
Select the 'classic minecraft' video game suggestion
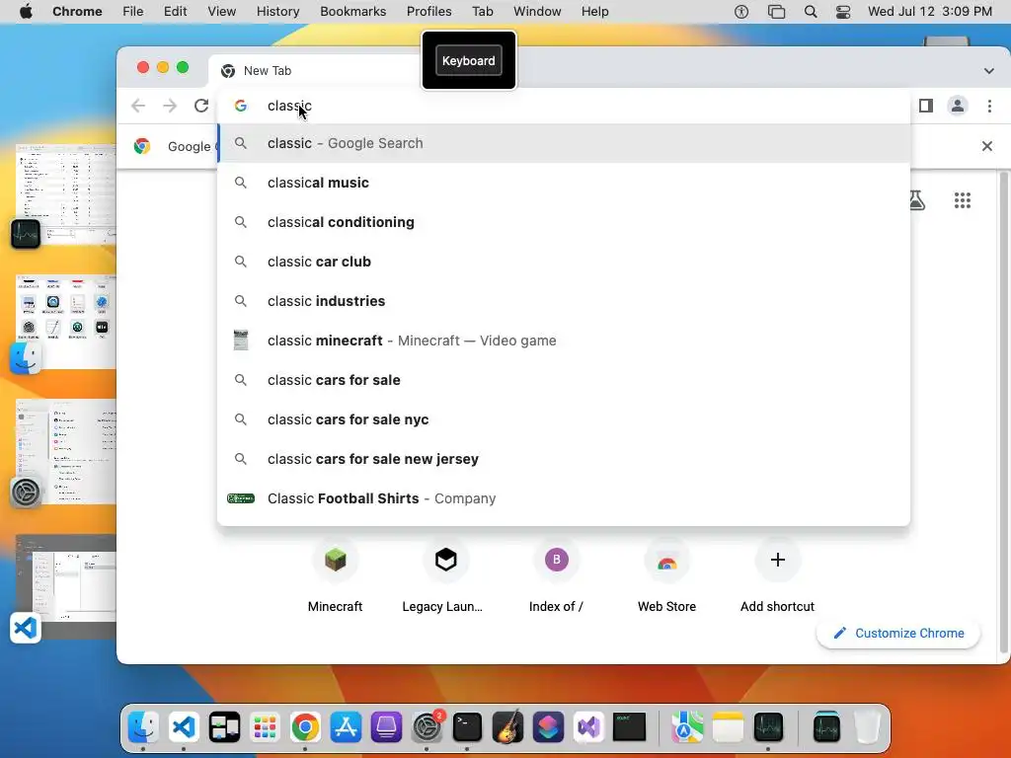(564, 341)
